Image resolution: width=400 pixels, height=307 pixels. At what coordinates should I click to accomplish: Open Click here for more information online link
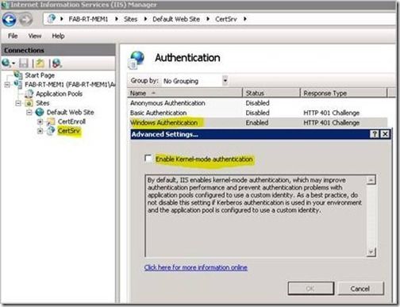coord(196,267)
